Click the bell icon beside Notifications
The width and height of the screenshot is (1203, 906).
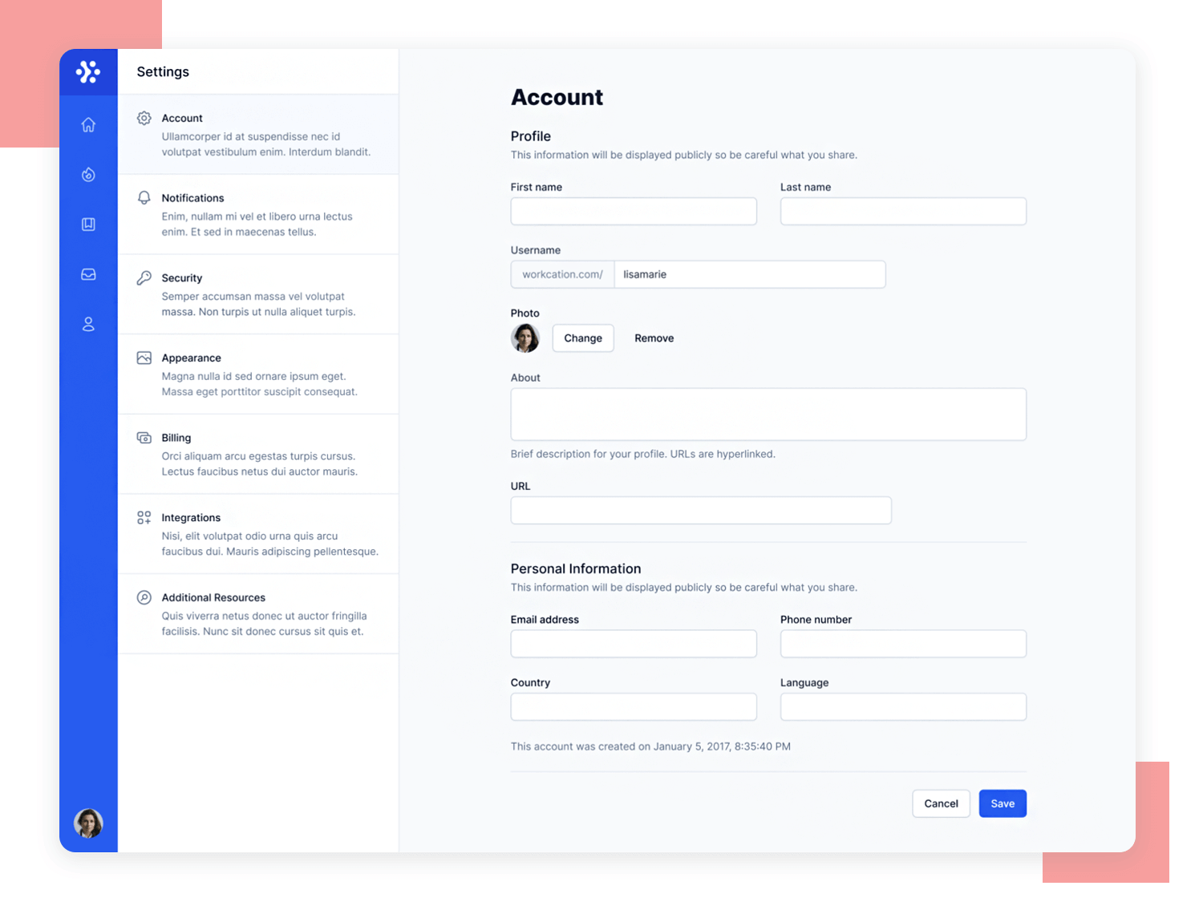click(144, 198)
